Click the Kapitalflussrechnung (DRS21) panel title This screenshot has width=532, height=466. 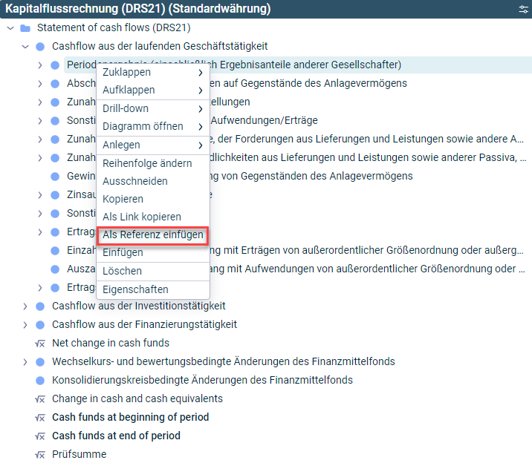[x=138, y=9]
